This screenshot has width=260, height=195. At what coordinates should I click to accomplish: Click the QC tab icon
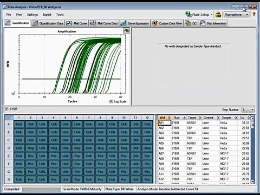pos(187,23)
